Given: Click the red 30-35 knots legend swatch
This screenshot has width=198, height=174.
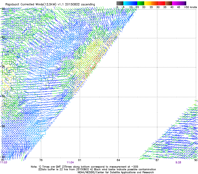Looking at the screenshot, I should pyautogui.click(x=162, y=3).
